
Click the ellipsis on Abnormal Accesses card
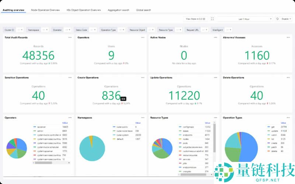(288, 38)
